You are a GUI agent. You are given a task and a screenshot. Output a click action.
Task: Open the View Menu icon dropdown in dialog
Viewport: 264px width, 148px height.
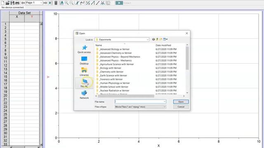tap(165, 39)
